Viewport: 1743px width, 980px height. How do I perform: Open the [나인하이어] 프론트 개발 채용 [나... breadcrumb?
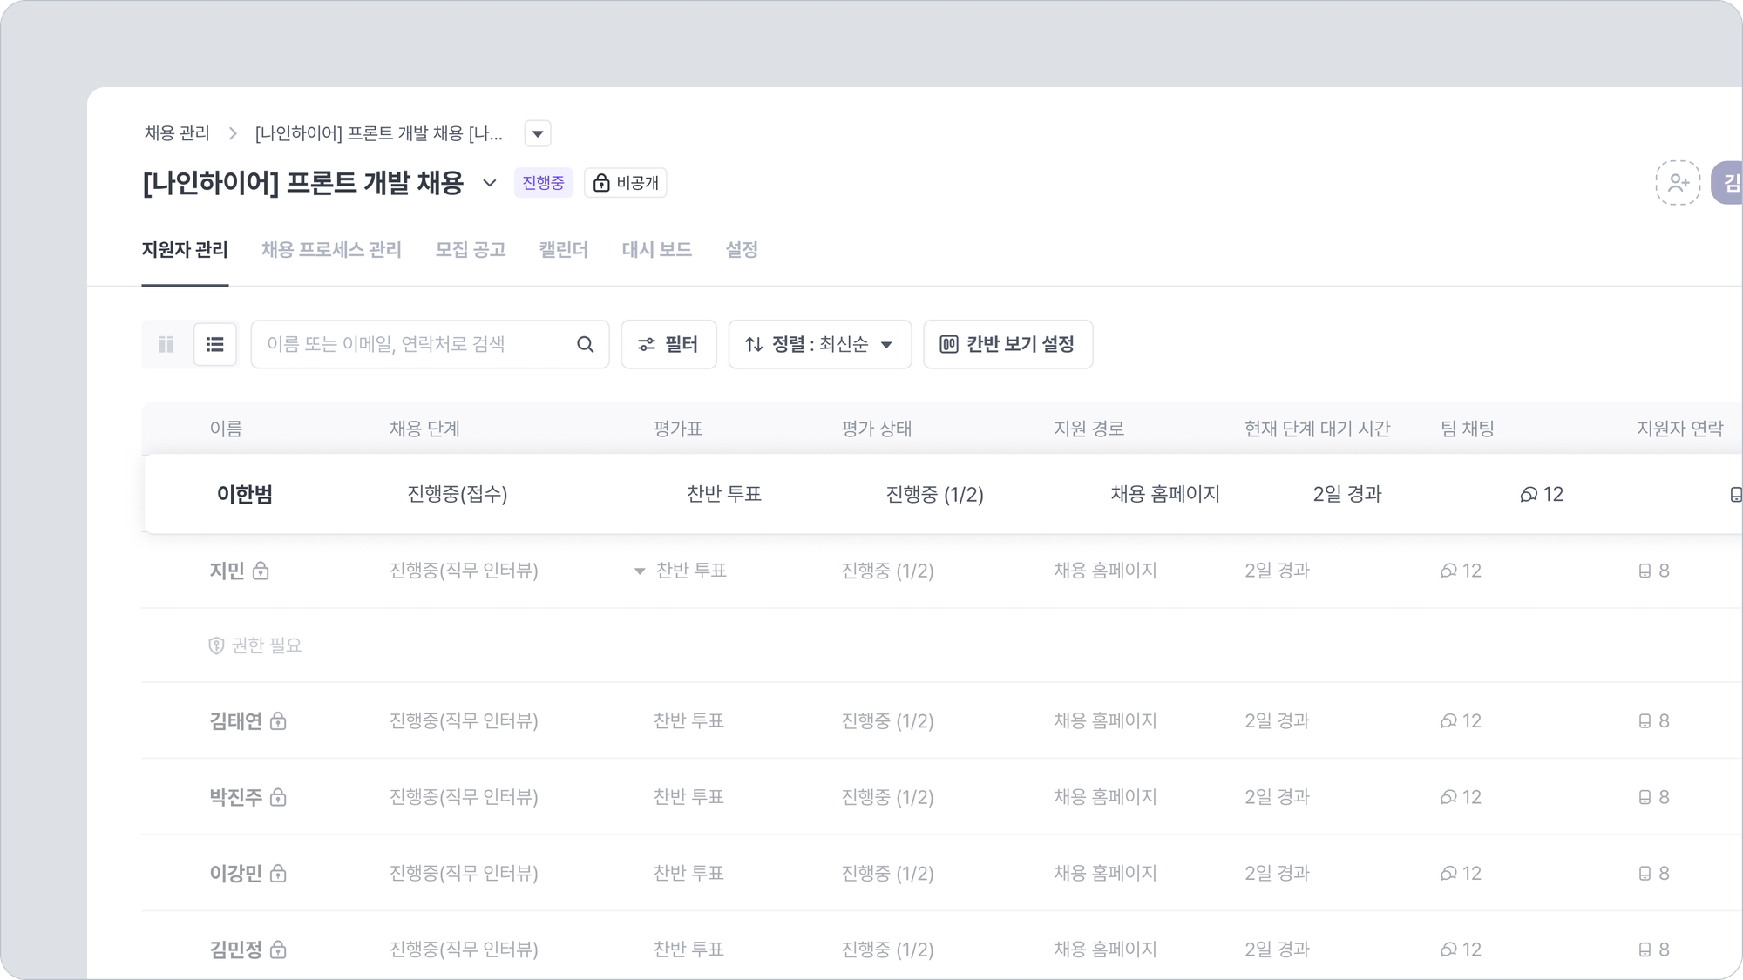(379, 133)
